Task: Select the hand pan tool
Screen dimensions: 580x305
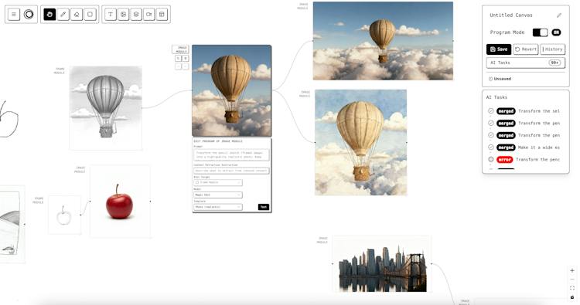Action: click(x=49, y=15)
